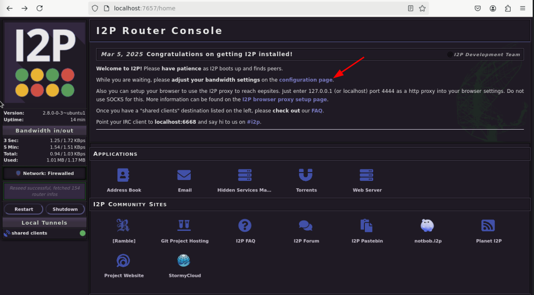Go back with browser back arrow

10,8
